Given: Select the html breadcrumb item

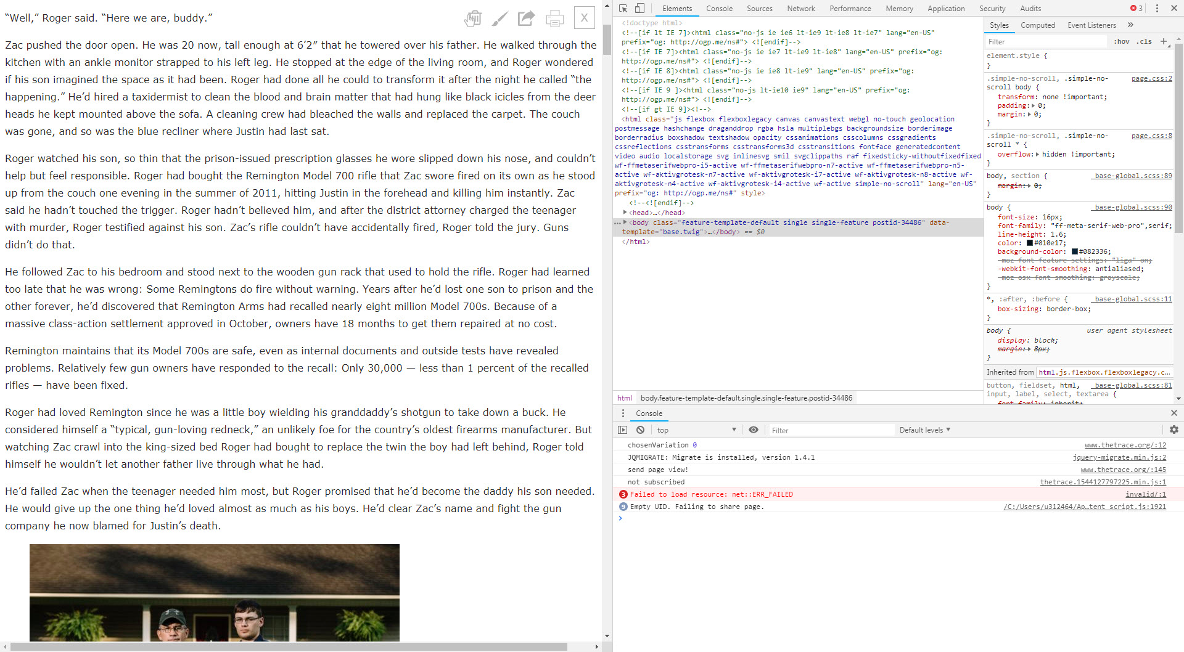Looking at the screenshot, I should click(x=625, y=398).
